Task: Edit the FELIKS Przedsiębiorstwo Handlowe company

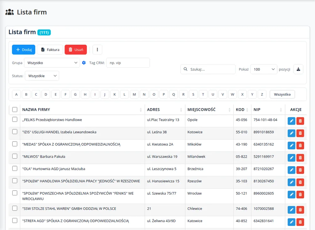Action: pos(291,121)
